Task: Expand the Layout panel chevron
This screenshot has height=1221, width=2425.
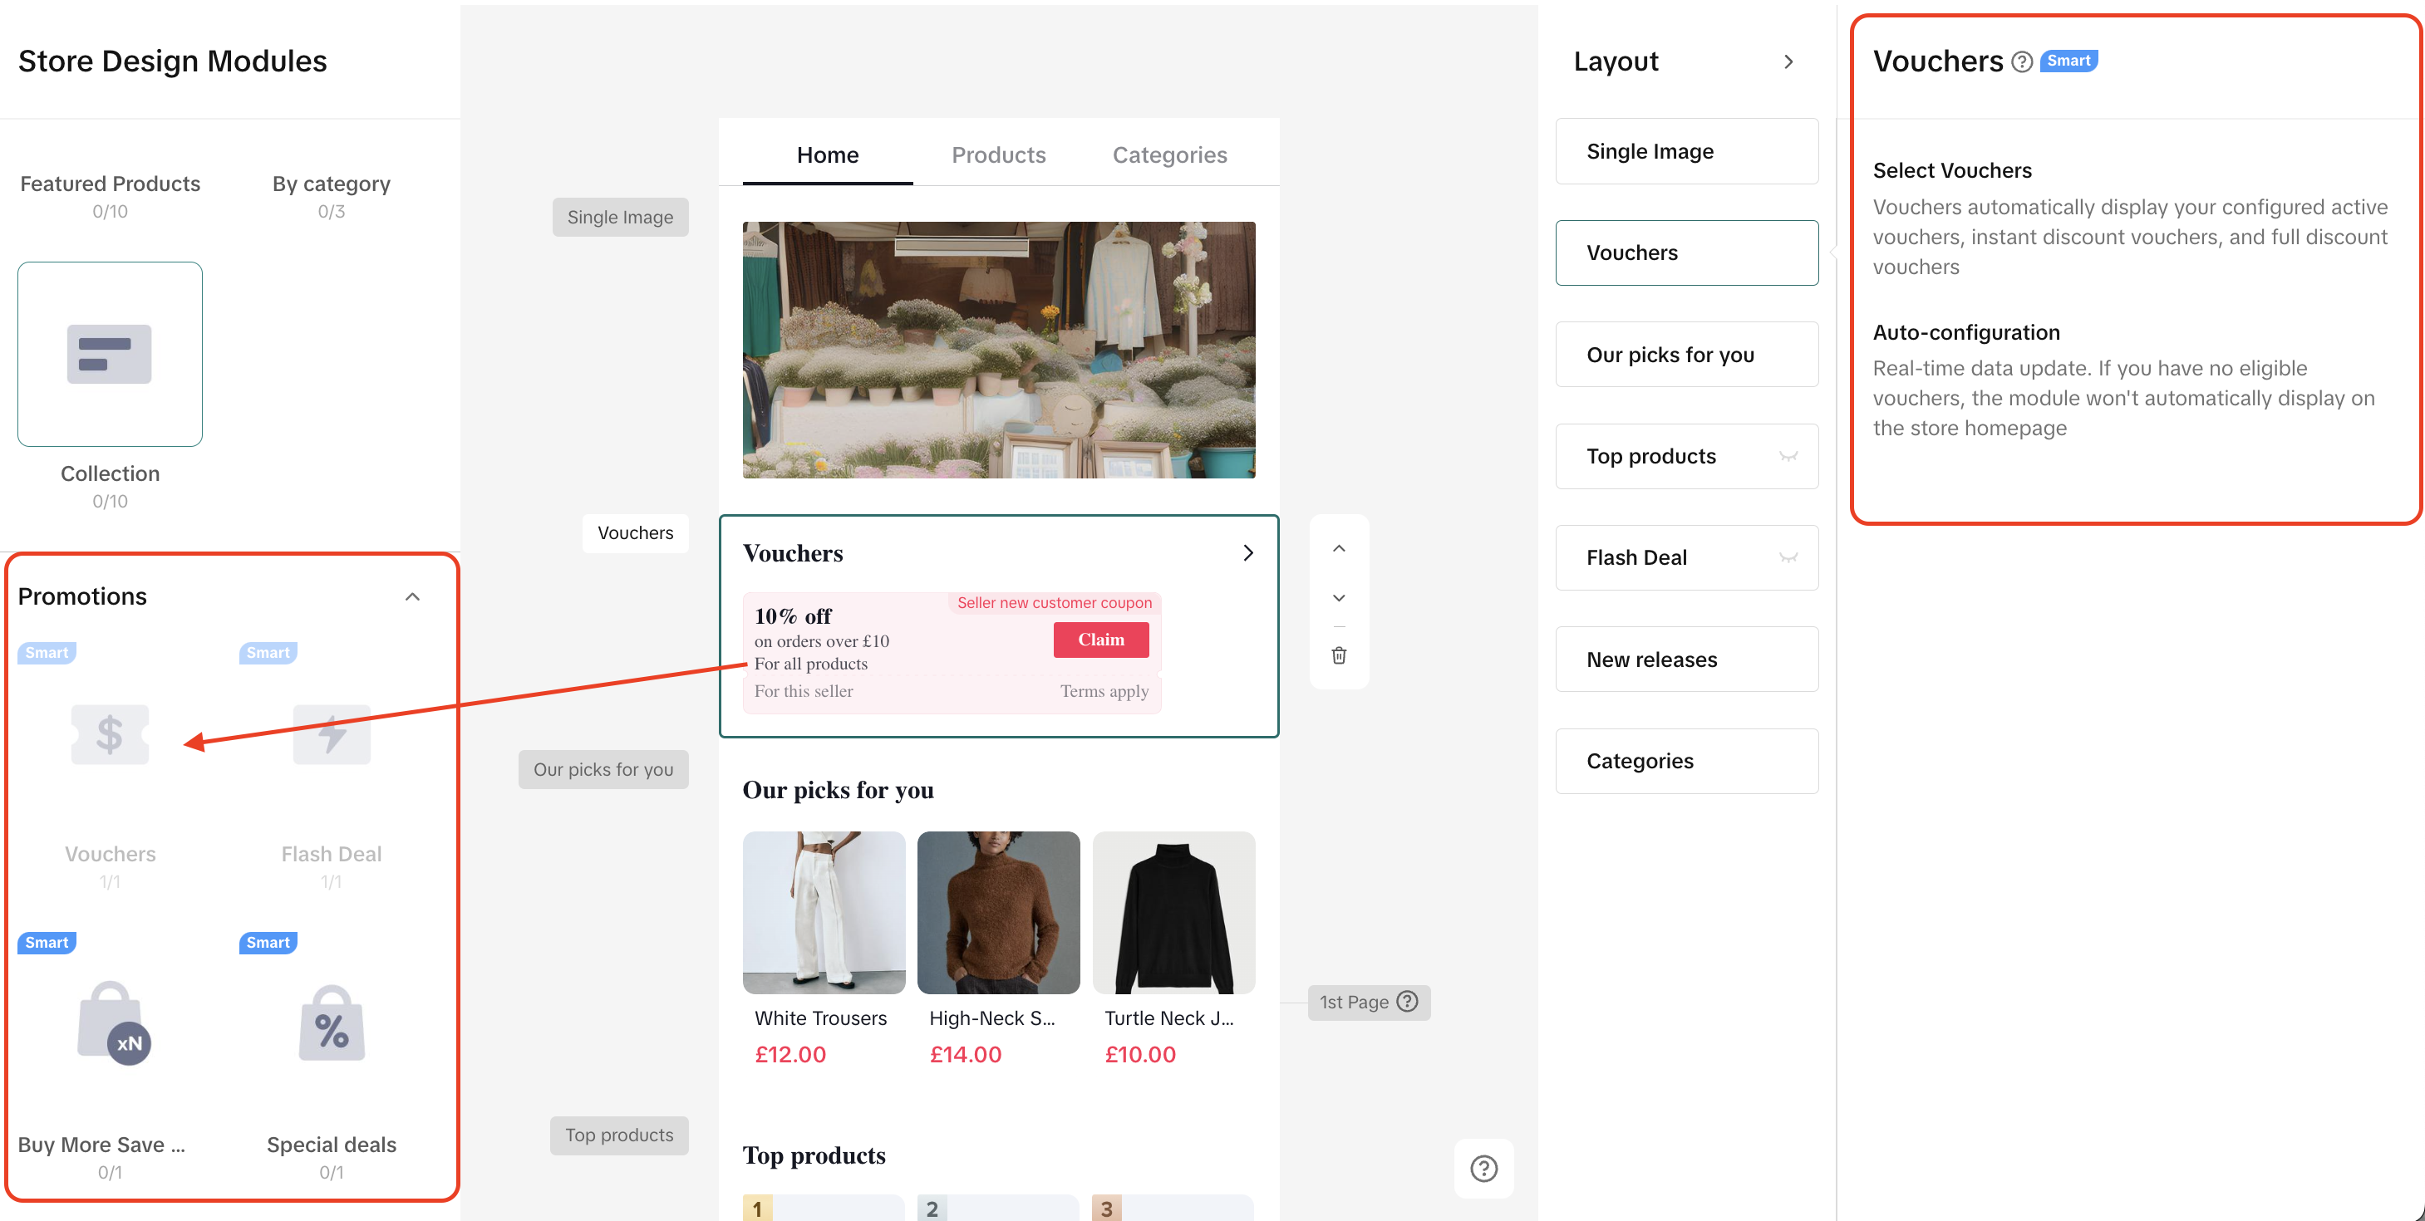Action: tap(1788, 62)
